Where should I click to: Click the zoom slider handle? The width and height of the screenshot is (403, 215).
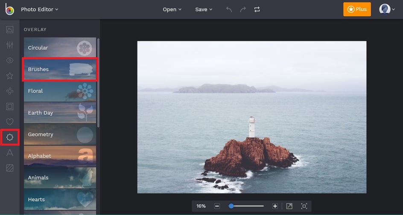[231, 206]
